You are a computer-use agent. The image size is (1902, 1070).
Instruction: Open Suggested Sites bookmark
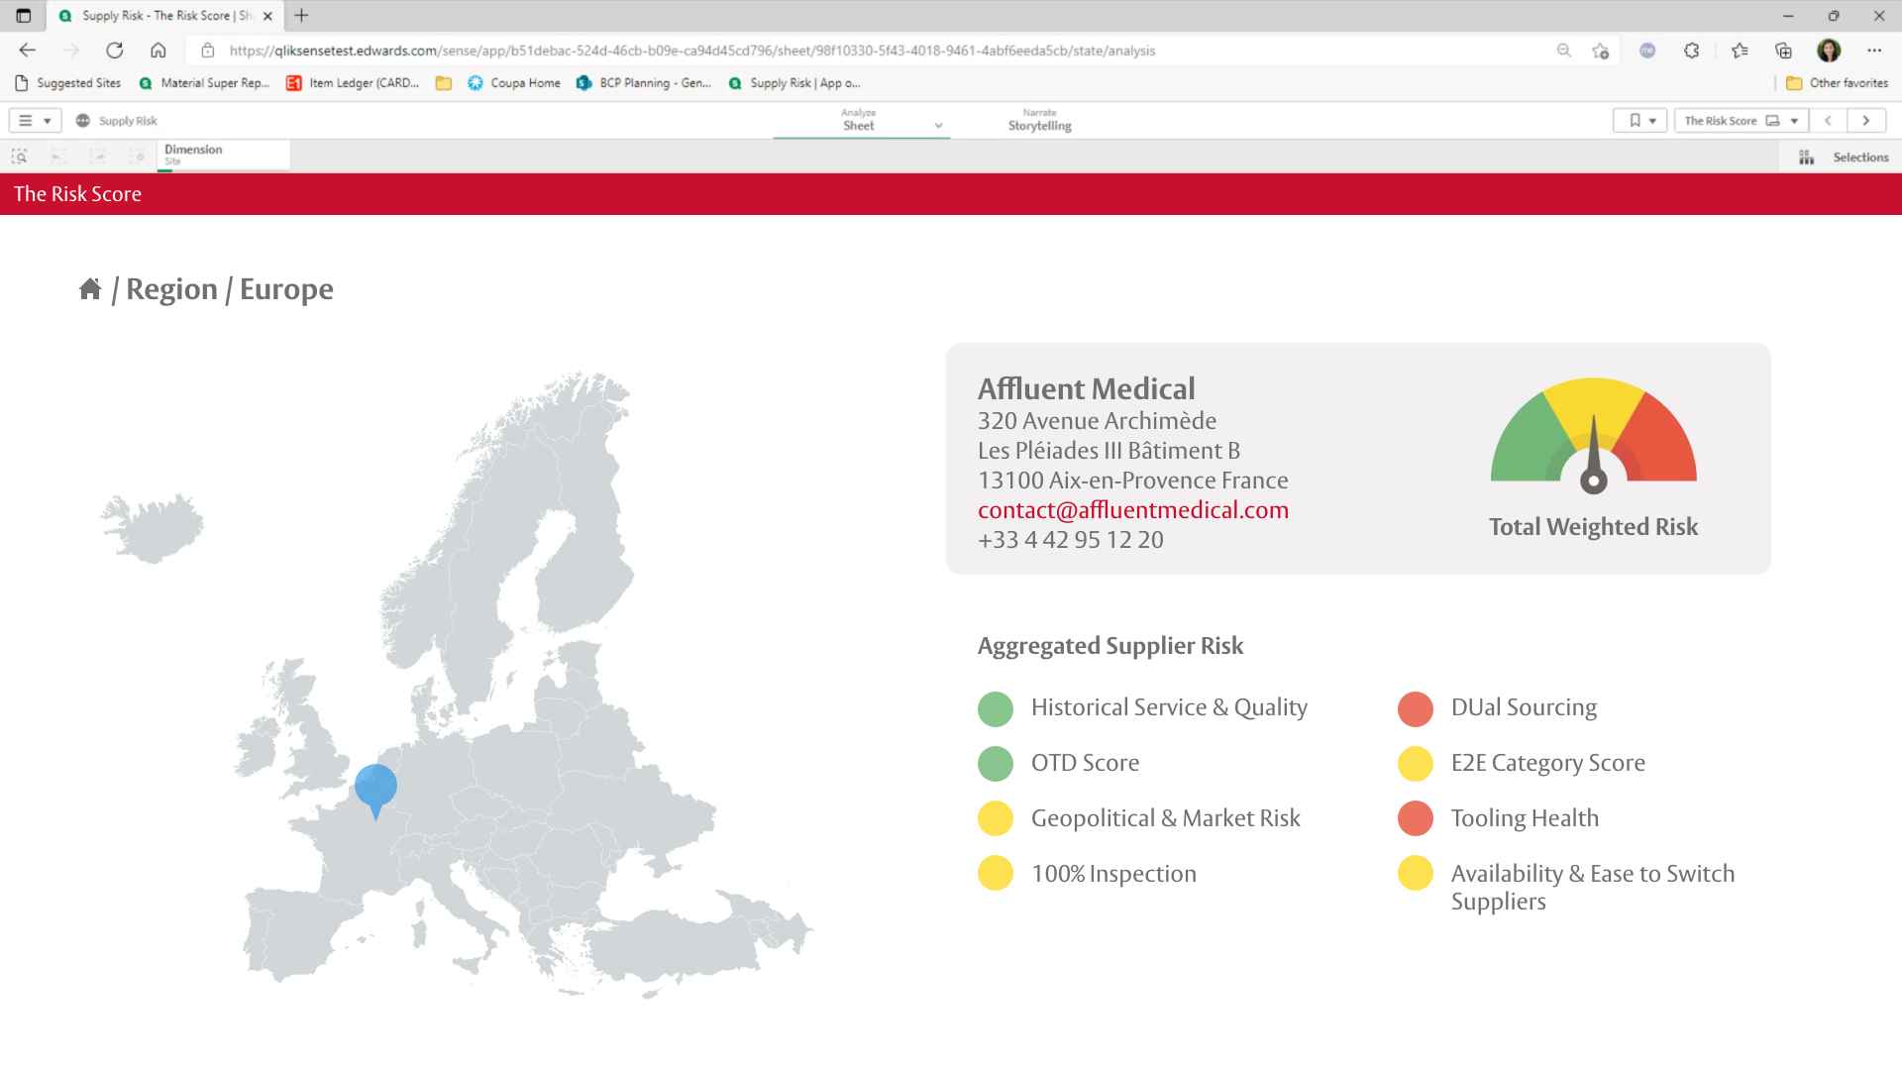[68, 83]
